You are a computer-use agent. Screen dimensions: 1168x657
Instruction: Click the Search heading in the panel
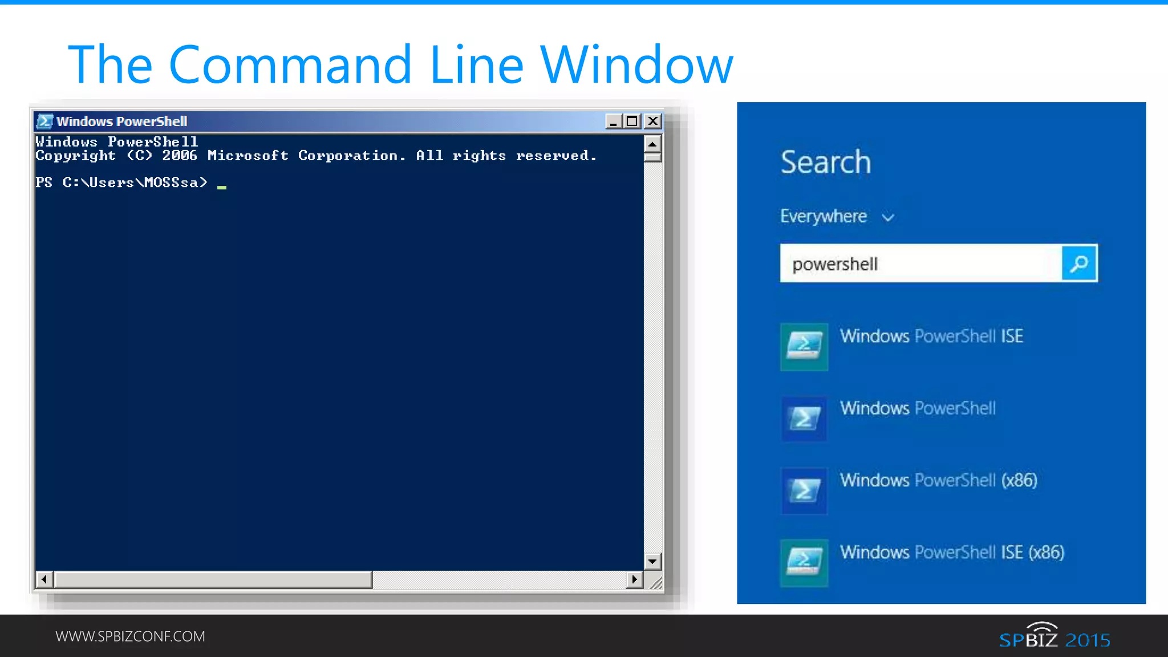[x=825, y=162]
